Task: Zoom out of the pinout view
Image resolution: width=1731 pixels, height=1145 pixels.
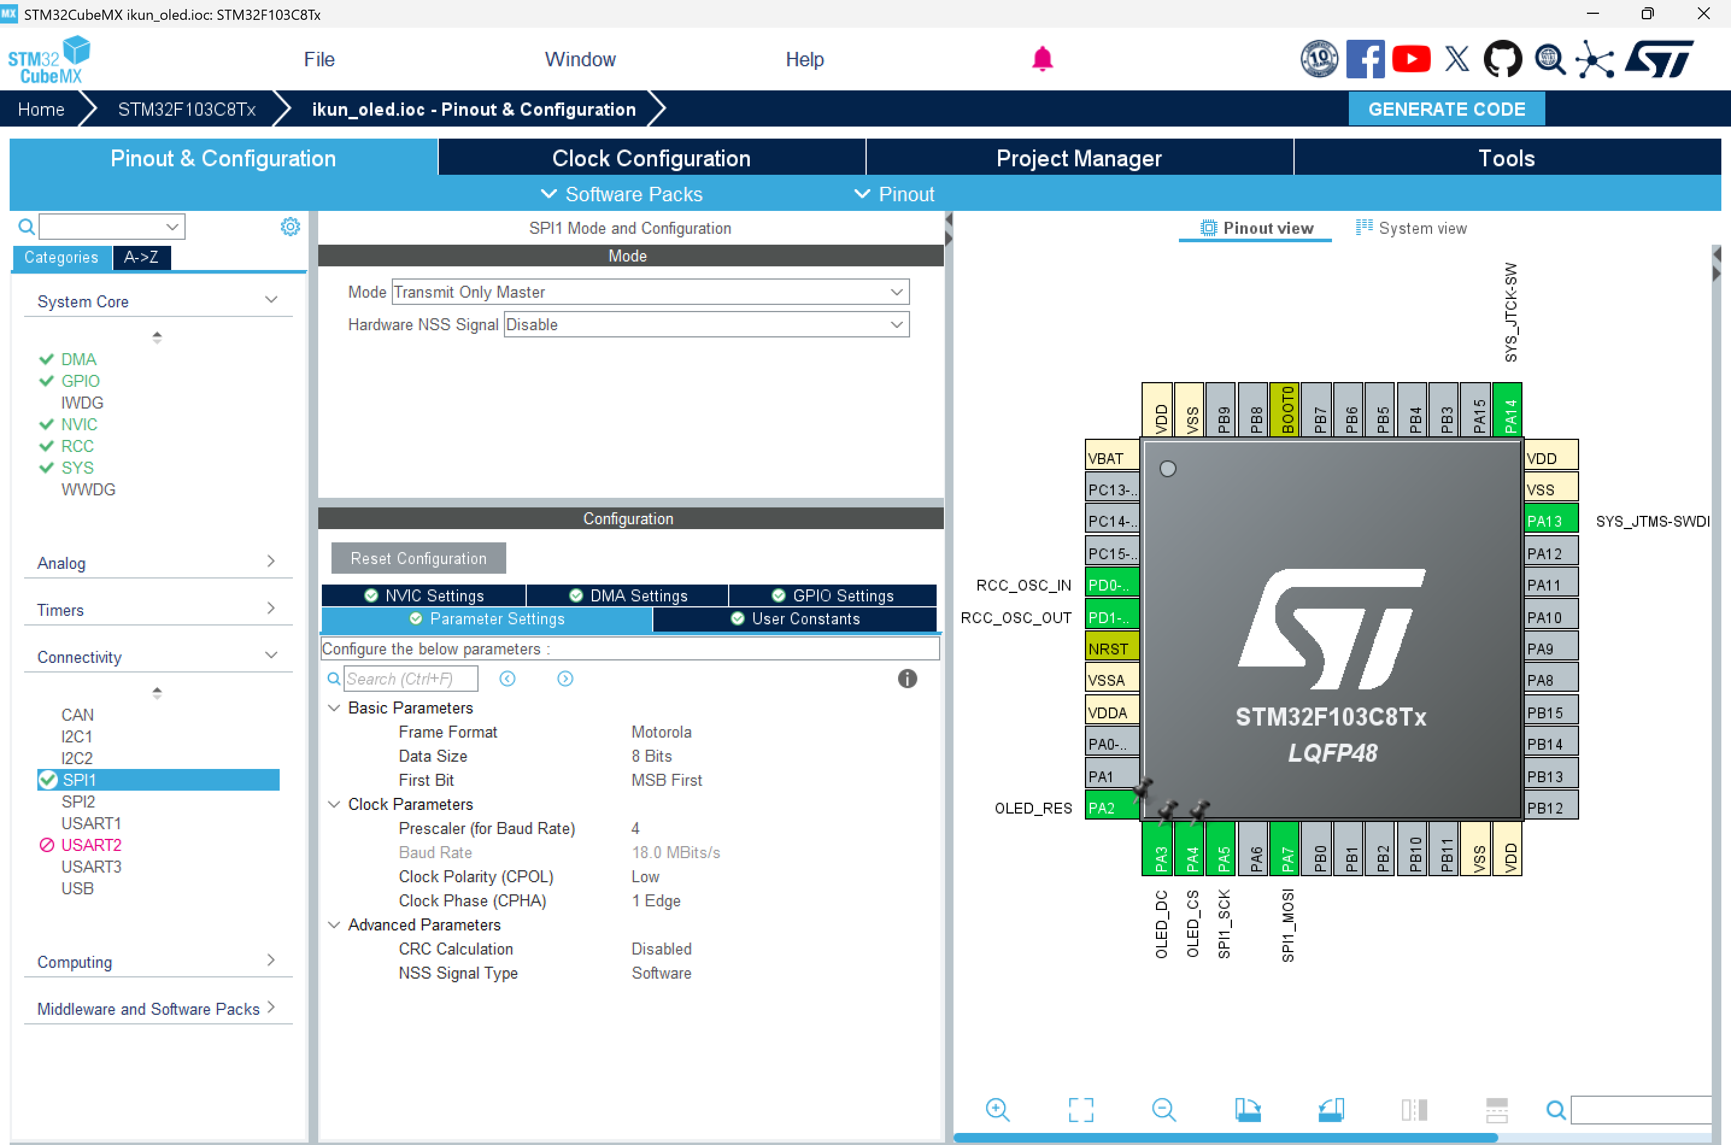Action: click(1163, 1109)
